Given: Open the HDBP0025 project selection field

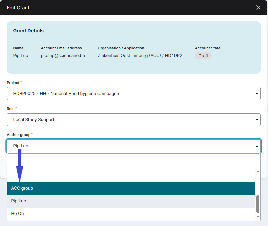Looking at the screenshot, I should point(133,94).
